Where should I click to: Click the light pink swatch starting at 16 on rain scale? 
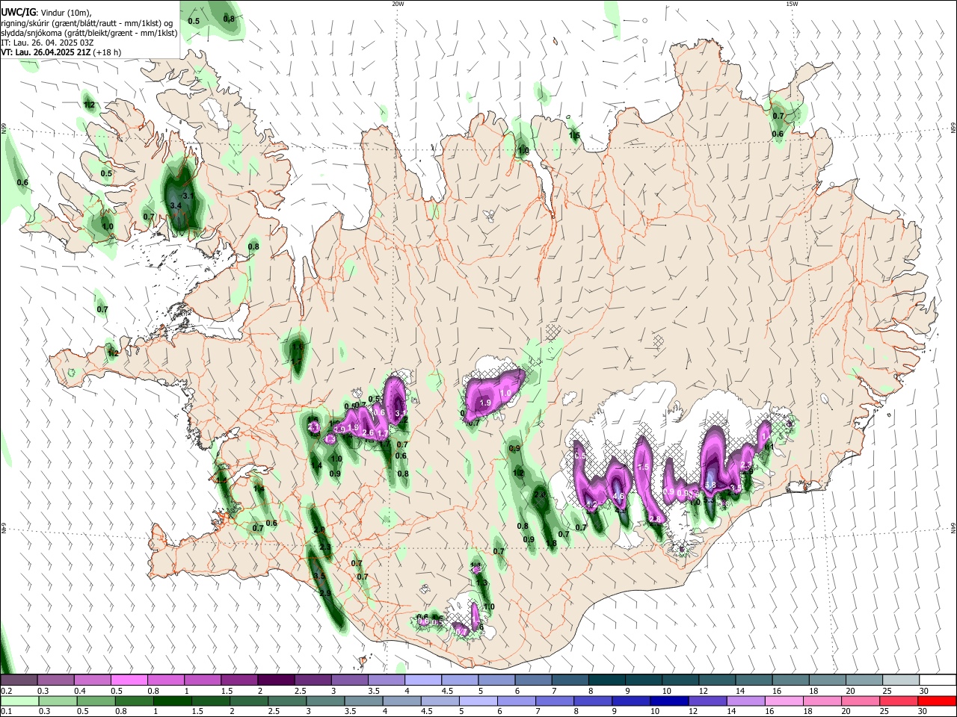(x=784, y=701)
